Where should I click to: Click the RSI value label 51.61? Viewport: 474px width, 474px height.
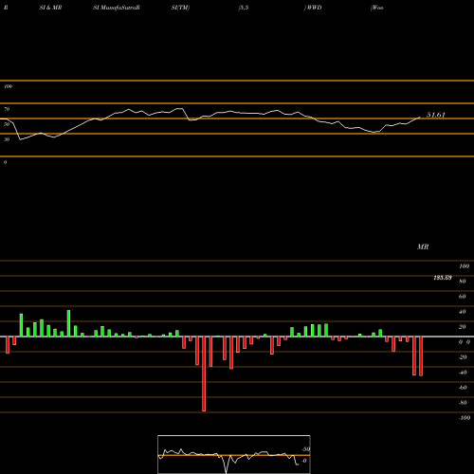tap(435, 115)
